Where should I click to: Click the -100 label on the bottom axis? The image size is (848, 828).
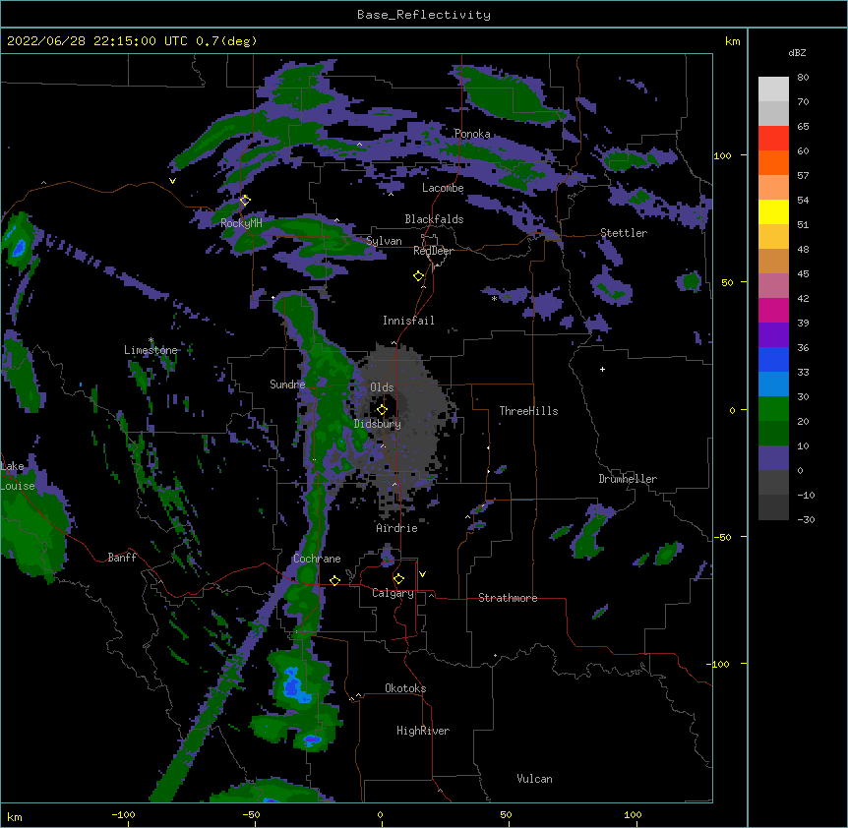pyautogui.click(x=123, y=814)
